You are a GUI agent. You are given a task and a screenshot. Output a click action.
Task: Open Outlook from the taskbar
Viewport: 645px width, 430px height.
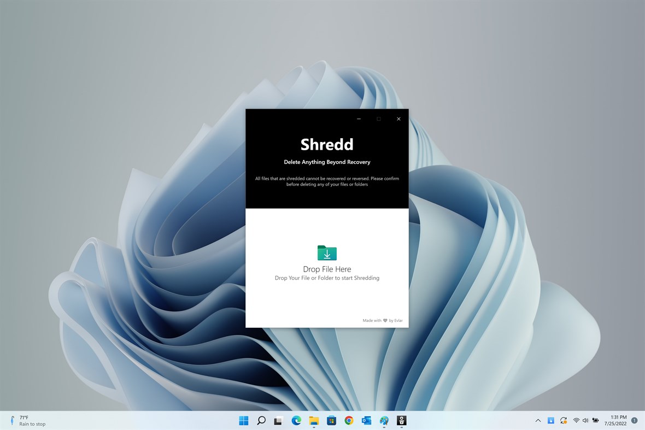(x=366, y=421)
